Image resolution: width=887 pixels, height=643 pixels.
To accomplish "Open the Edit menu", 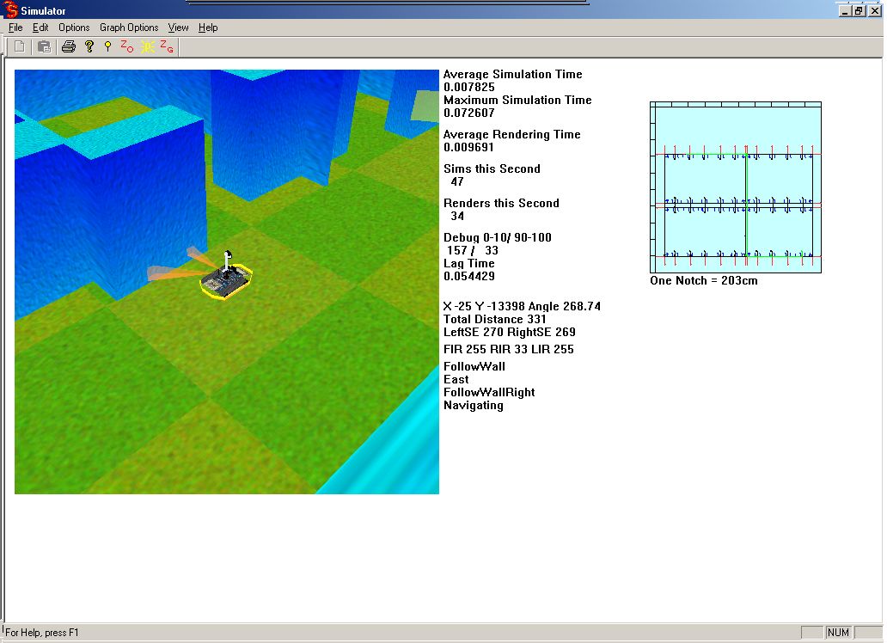I will (x=40, y=28).
